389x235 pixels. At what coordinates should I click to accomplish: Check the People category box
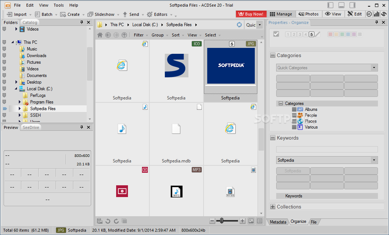(x=294, y=115)
